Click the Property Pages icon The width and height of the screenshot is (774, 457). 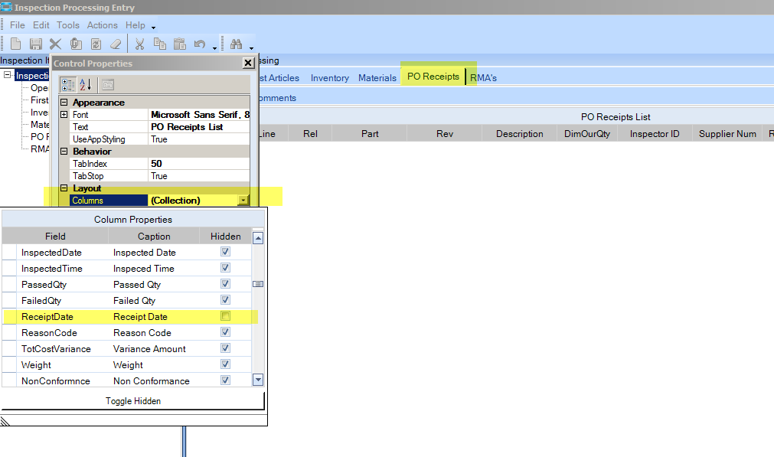[x=108, y=84]
